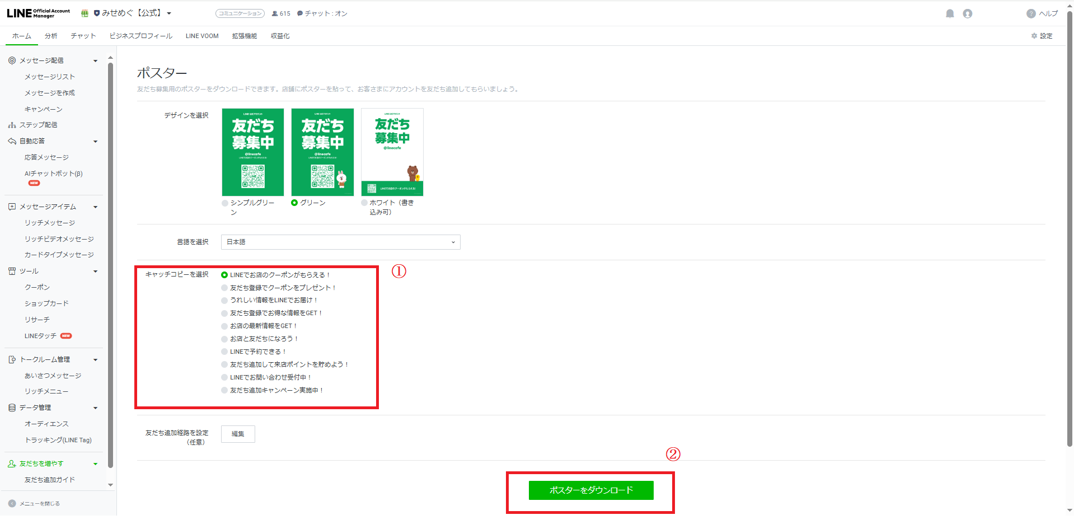
Task: Click the page vertical scrollbar
Action: [x=1070, y=230]
